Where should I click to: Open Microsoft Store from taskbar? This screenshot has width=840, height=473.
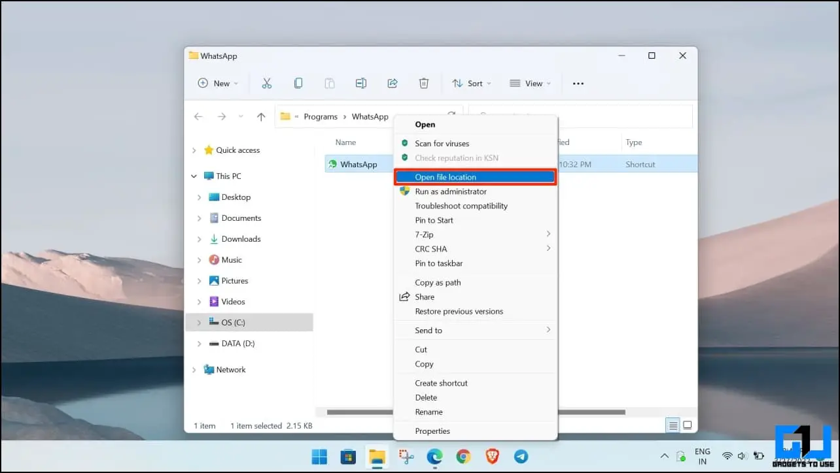coord(348,456)
